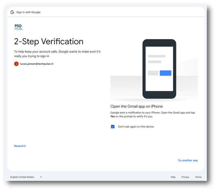Click the language dropdown arrow
217x191 pixels.
(41, 177)
